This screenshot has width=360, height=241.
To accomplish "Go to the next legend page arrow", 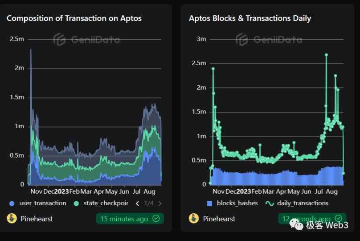I will (160, 204).
